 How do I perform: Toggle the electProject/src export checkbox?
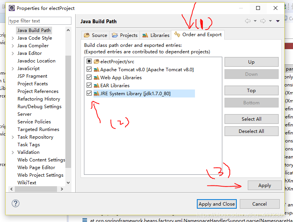pyautogui.click(x=89, y=61)
